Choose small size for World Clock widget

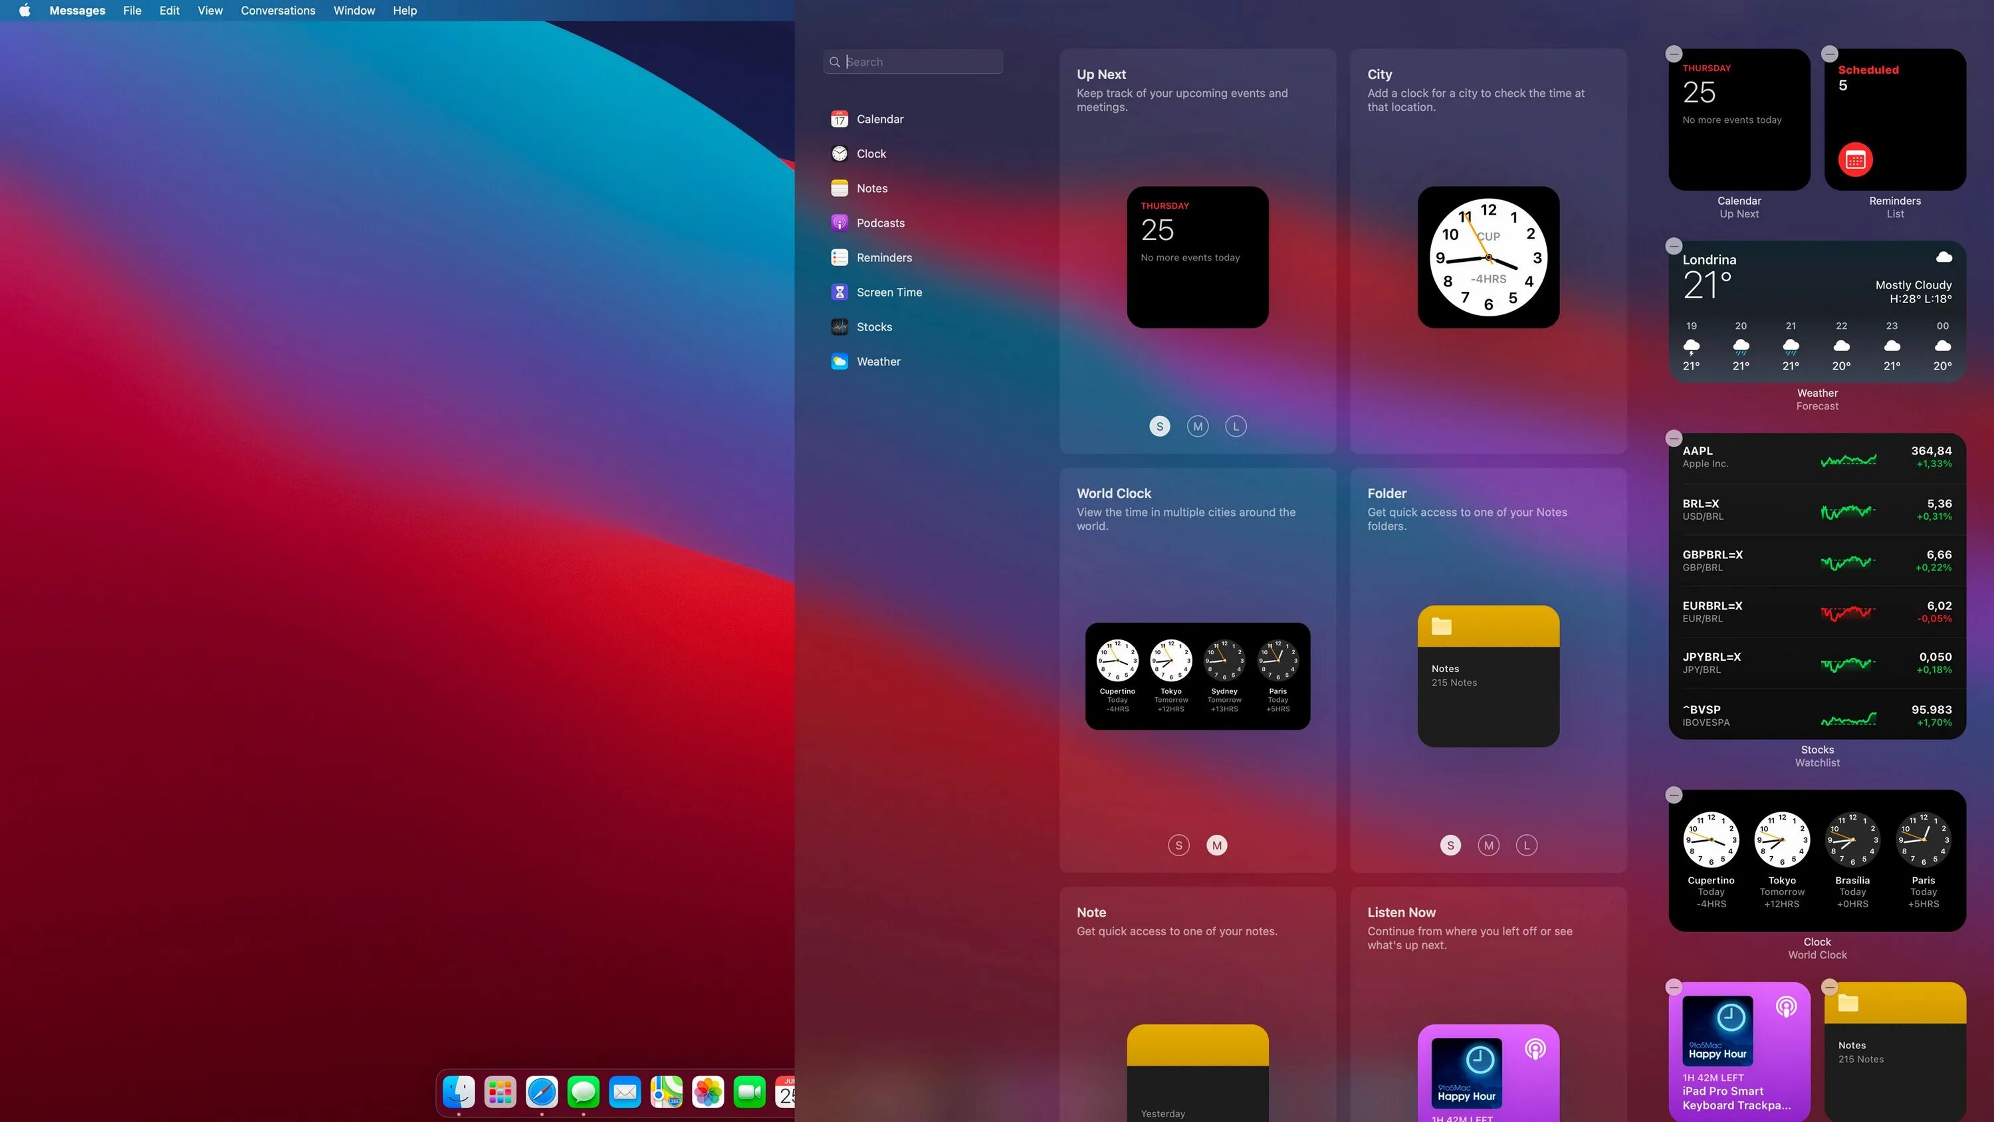coord(1178,845)
